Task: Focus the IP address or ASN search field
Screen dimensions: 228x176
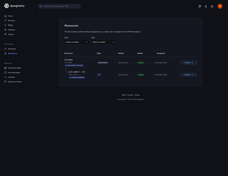Action: [x=59, y=6]
